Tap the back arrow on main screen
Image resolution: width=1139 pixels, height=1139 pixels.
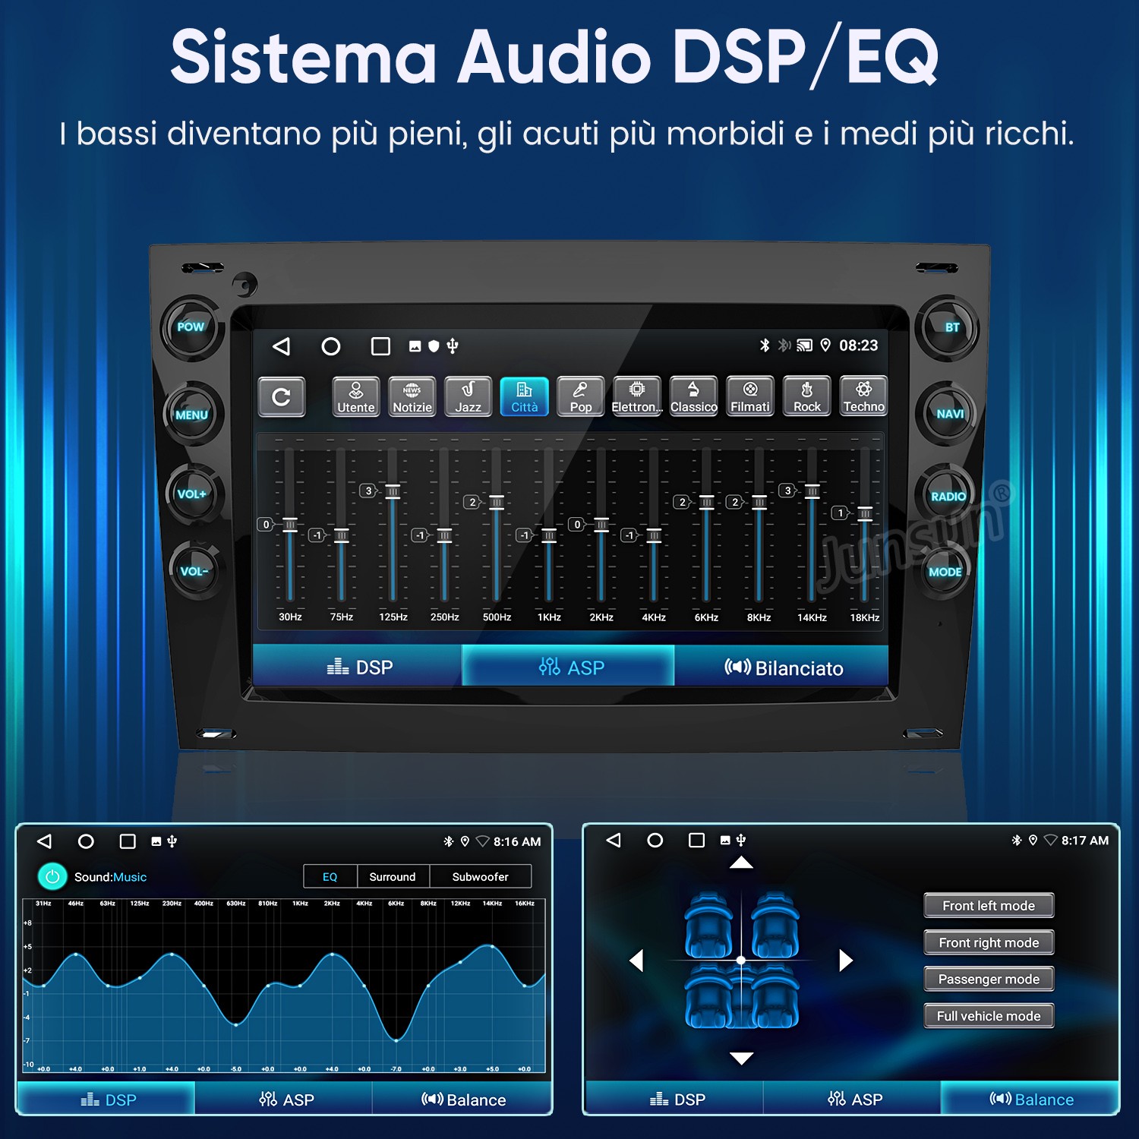[x=282, y=346]
